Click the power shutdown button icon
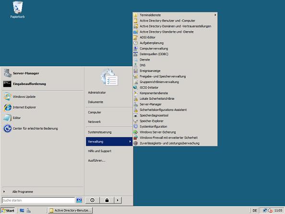 [92, 200]
